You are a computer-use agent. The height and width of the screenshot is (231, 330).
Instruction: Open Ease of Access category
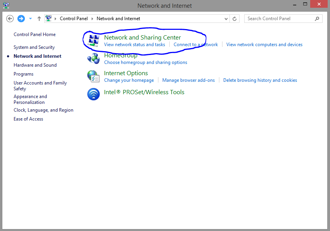tap(28, 119)
